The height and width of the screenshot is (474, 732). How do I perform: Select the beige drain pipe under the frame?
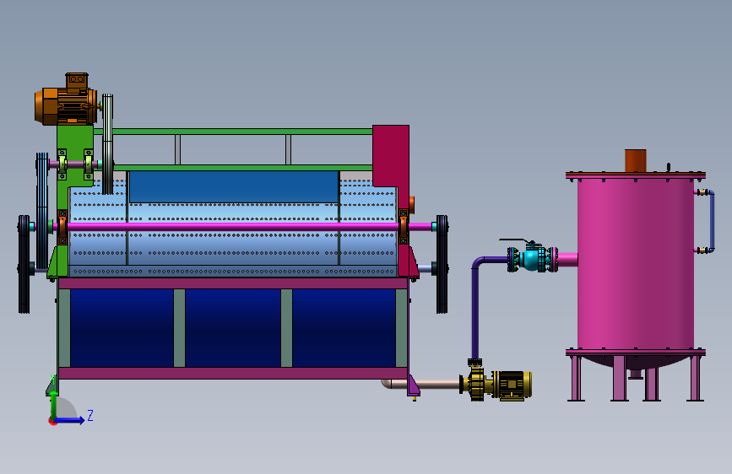click(x=421, y=384)
